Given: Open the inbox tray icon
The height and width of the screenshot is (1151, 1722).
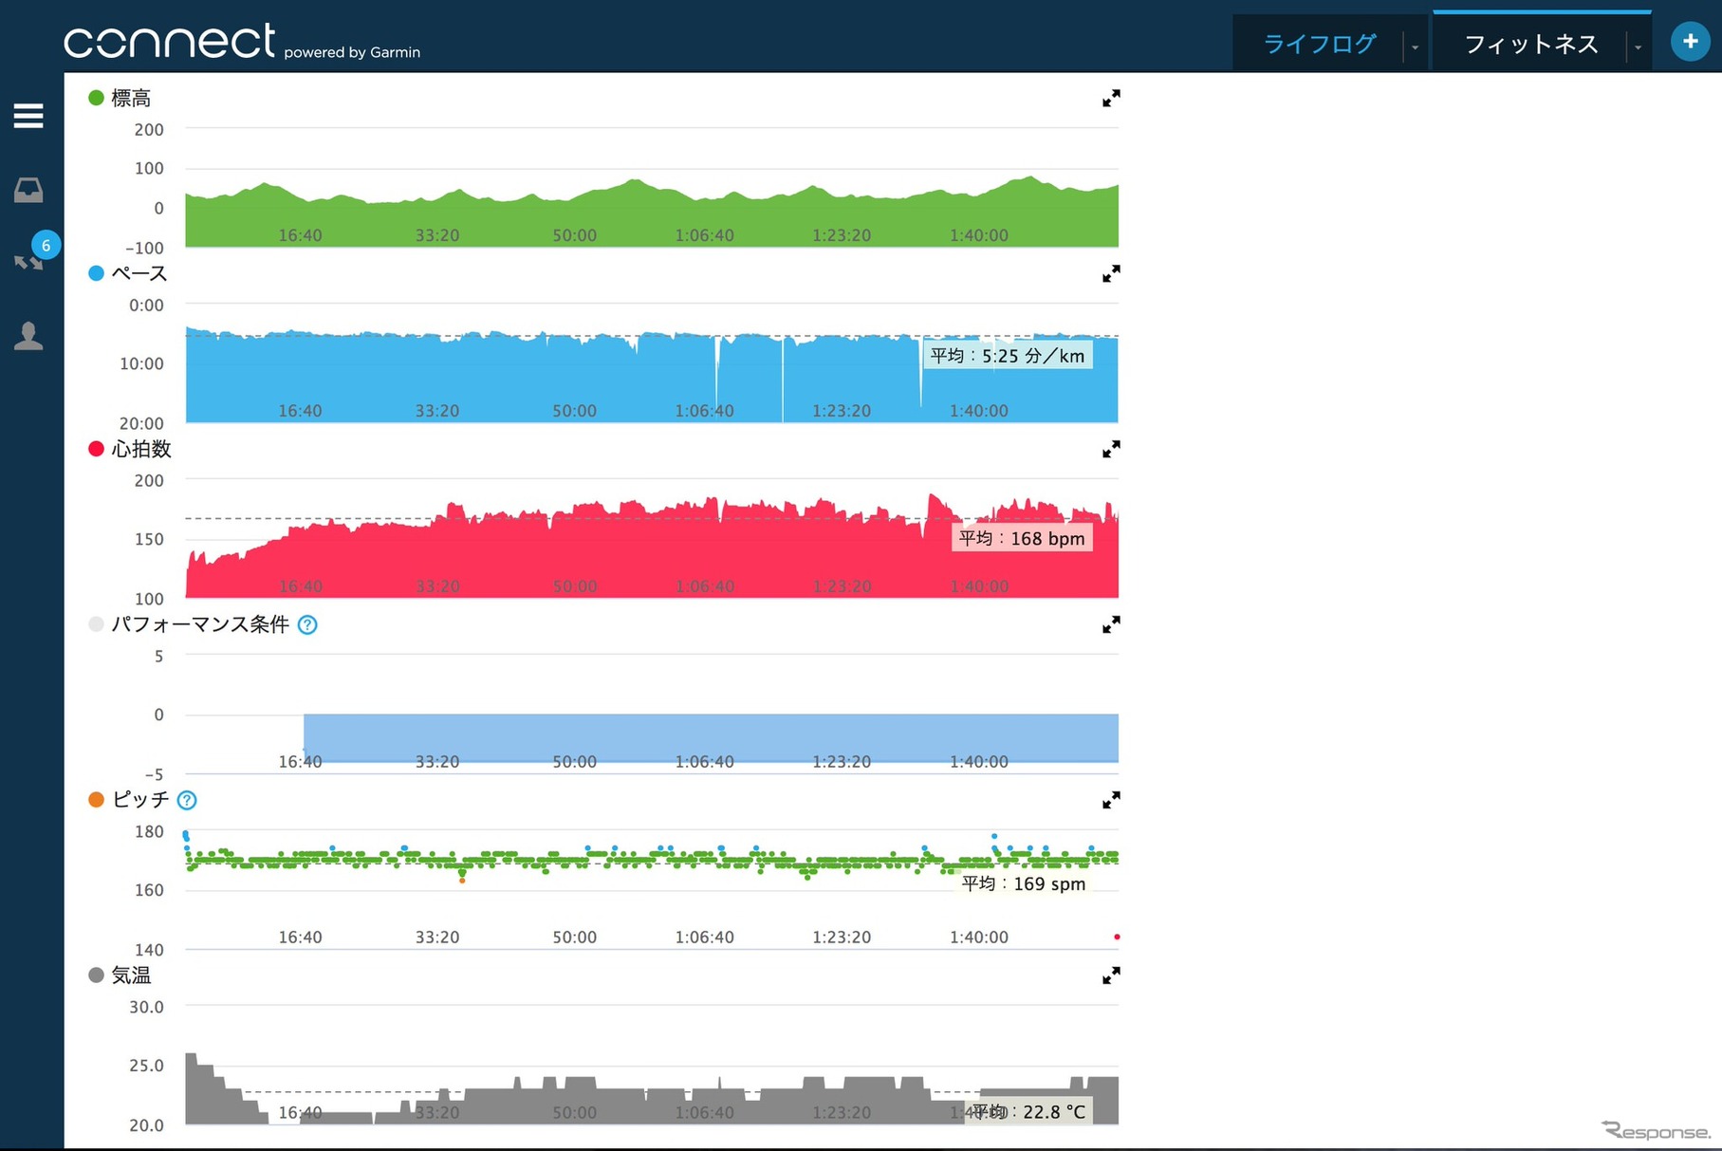Looking at the screenshot, I should click(28, 191).
